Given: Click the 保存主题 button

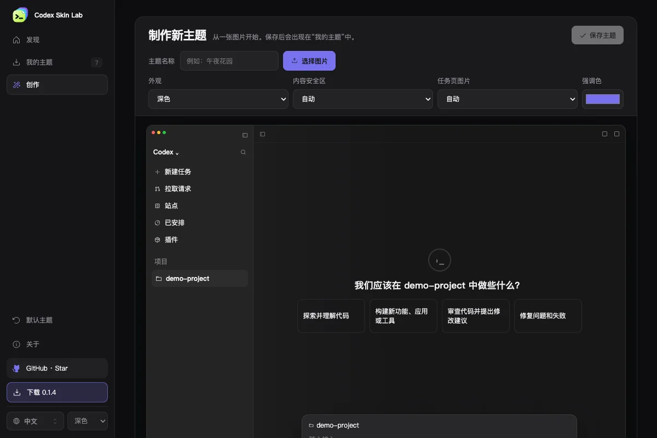Looking at the screenshot, I should (x=597, y=35).
